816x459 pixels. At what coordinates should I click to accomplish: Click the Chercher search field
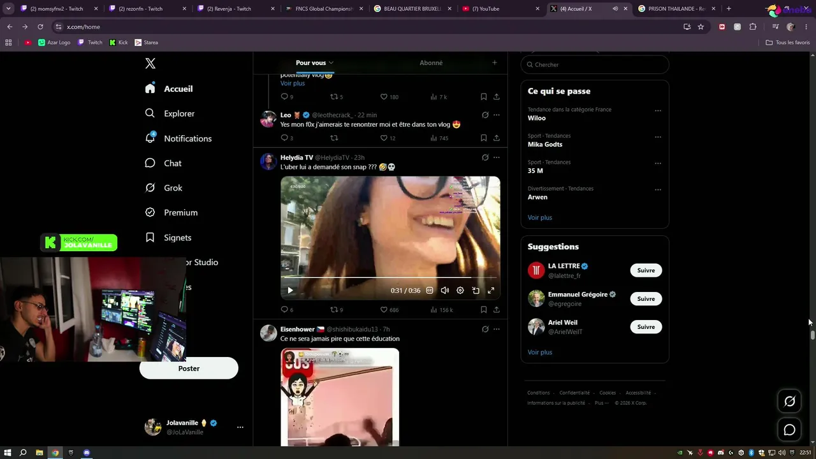click(x=595, y=64)
